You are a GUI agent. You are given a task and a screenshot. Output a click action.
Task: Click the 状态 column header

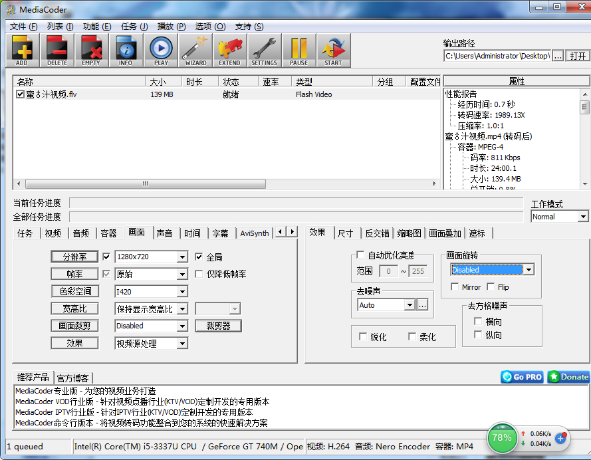point(238,81)
